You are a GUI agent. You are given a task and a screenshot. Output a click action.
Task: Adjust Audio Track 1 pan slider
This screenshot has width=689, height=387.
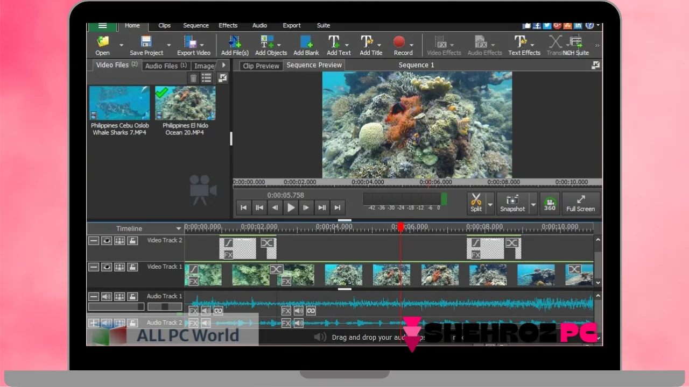165,307
